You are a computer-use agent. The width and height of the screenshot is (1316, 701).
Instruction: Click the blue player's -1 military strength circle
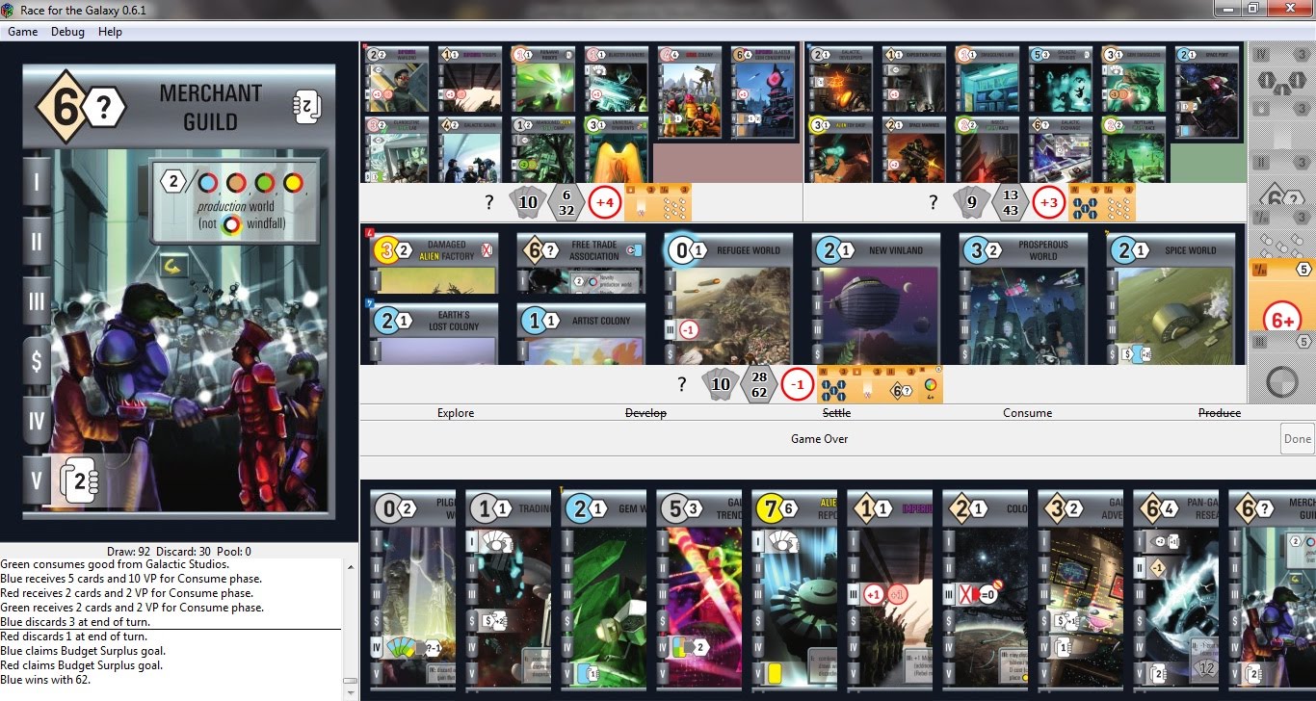(797, 384)
